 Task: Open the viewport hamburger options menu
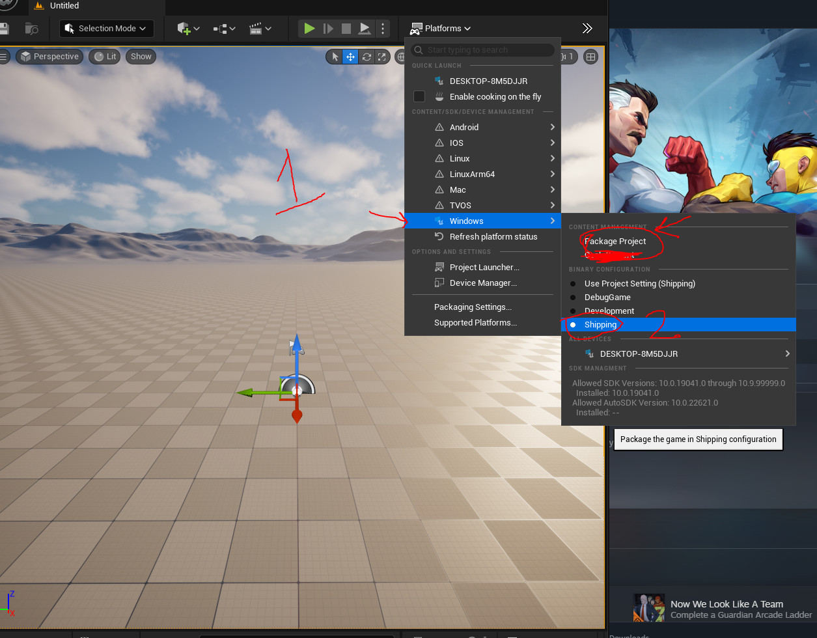tap(3, 57)
